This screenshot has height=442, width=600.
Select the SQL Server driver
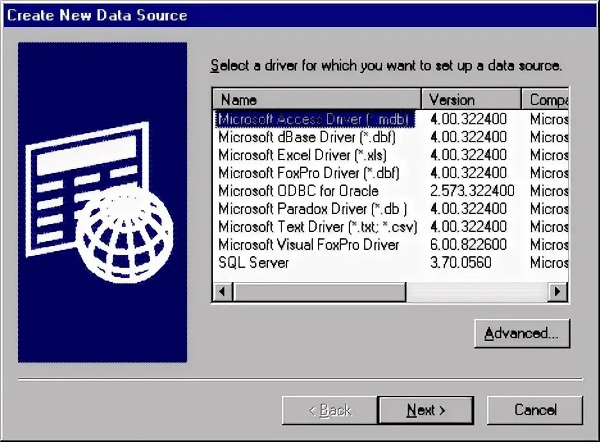253,263
